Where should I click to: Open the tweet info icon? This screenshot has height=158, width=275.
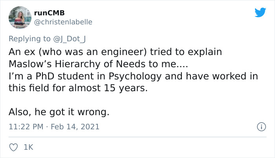point(260,127)
